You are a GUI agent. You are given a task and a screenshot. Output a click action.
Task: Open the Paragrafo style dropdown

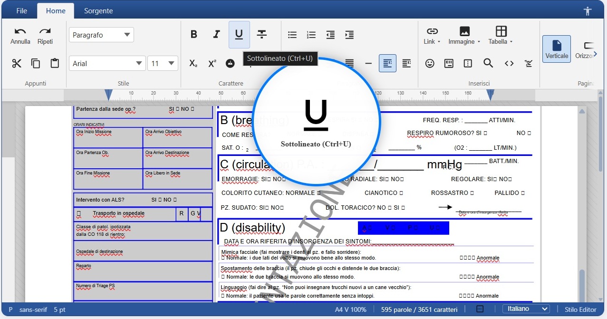[x=101, y=35]
